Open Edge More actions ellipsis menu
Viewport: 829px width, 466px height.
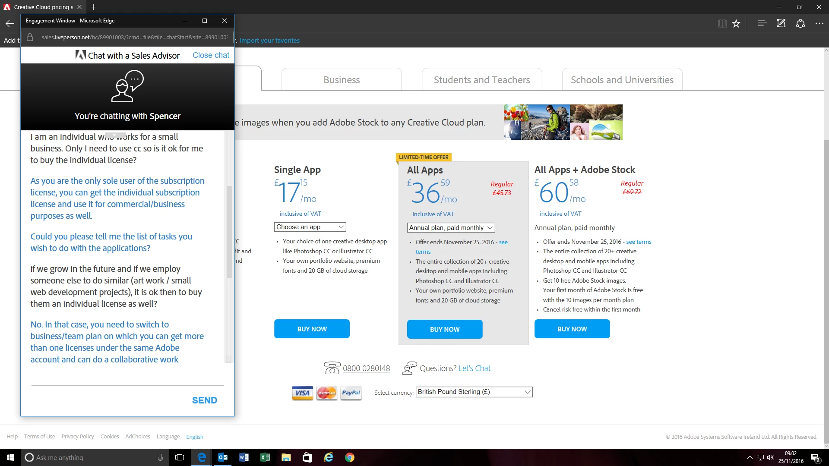819,23
